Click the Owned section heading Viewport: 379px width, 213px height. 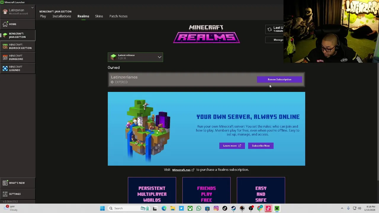pos(114,67)
